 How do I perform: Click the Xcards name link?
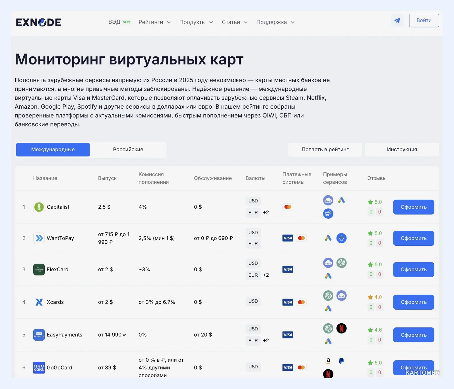click(x=55, y=302)
